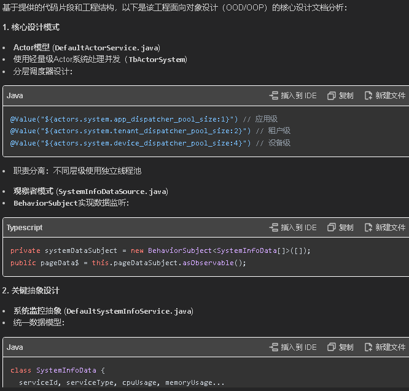Click the app_dispatcher_pool_size code line
Screen dimensions: 409x391
[144, 119]
